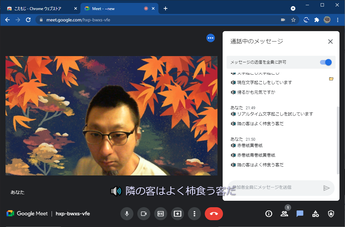Show the participants list
Viewport: 345px width, 227px height.
284,214
